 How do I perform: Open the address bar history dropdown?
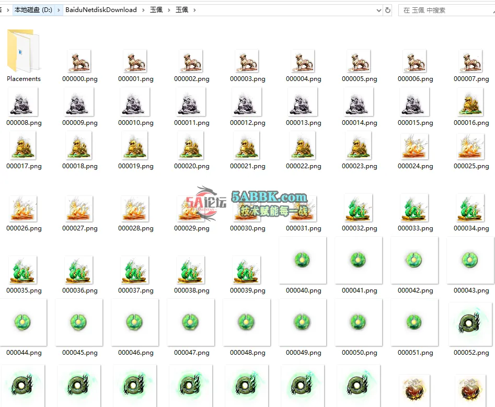[x=379, y=9]
